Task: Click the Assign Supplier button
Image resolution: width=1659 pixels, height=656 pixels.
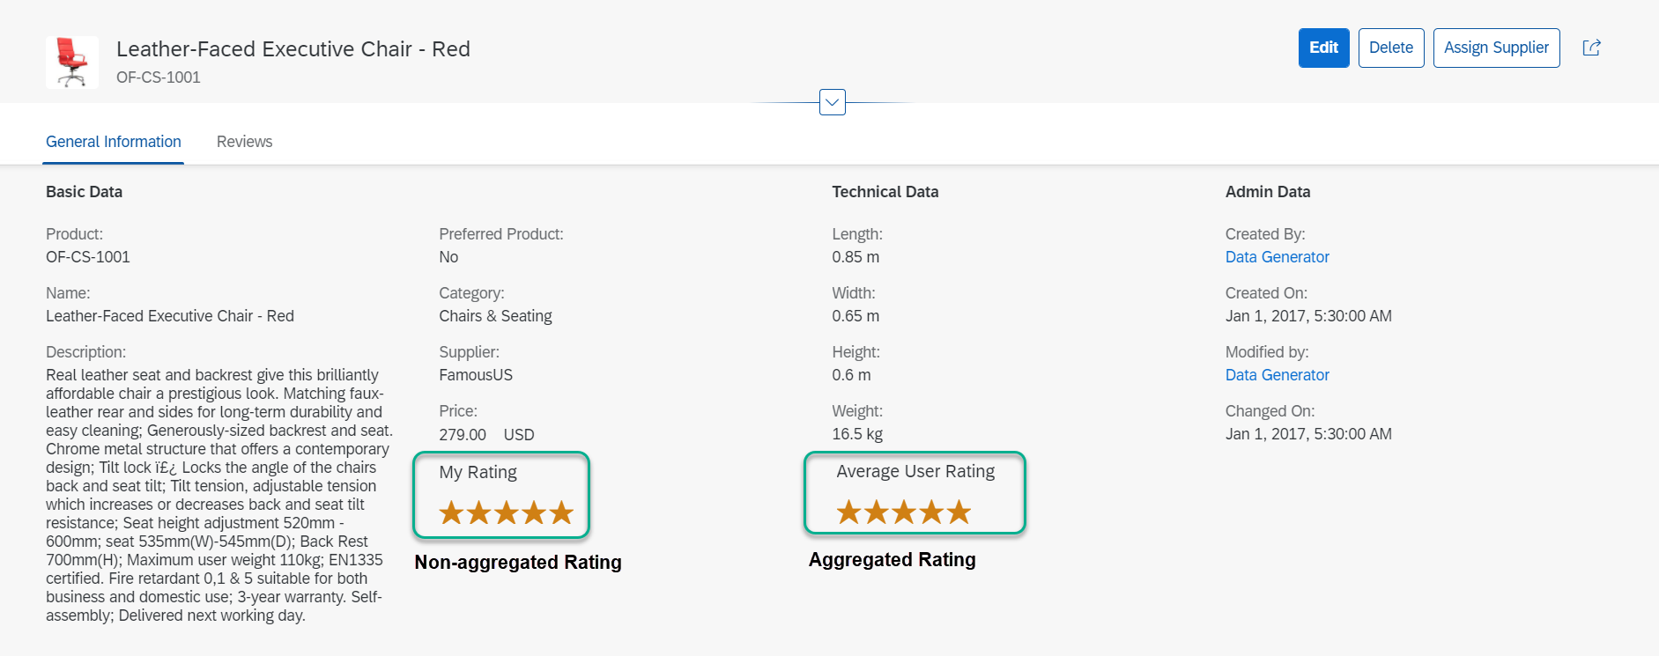Action: [1496, 48]
